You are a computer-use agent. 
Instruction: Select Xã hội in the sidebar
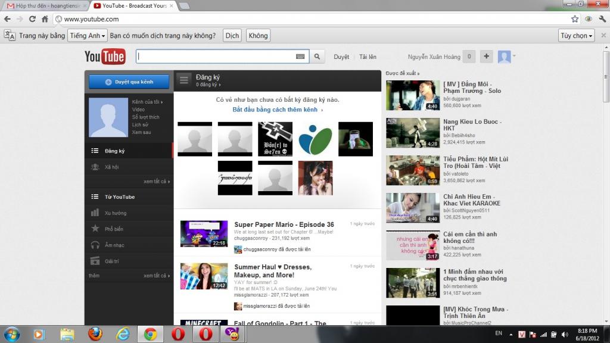111,167
